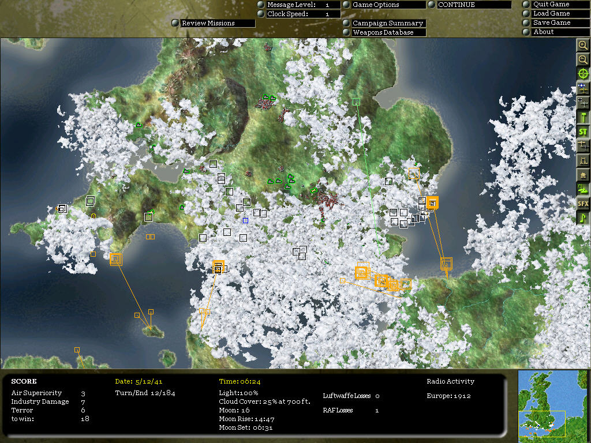Screen dimensions: 591x443
Task: Click the green T targets icon
Action: 583,117
